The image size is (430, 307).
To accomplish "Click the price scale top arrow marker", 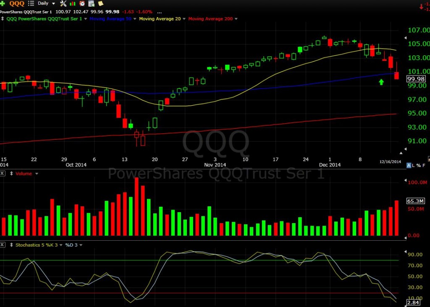I will (x=406, y=38).
